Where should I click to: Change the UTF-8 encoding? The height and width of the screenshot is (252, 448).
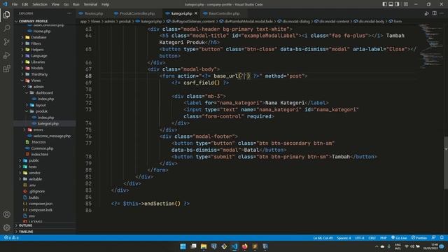[x=359, y=238]
